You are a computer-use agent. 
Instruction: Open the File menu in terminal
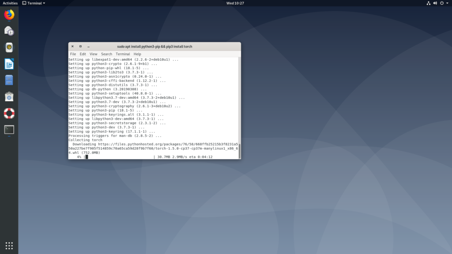click(x=73, y=54)
